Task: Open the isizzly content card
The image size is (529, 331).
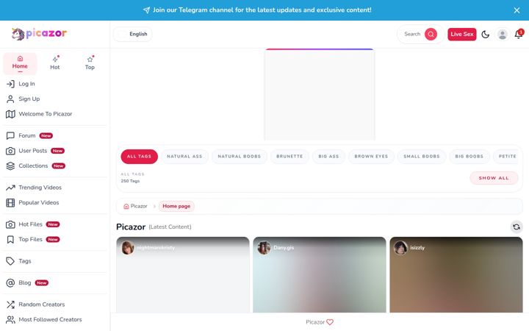Action: pyautogui.click(x=456, y=274)
